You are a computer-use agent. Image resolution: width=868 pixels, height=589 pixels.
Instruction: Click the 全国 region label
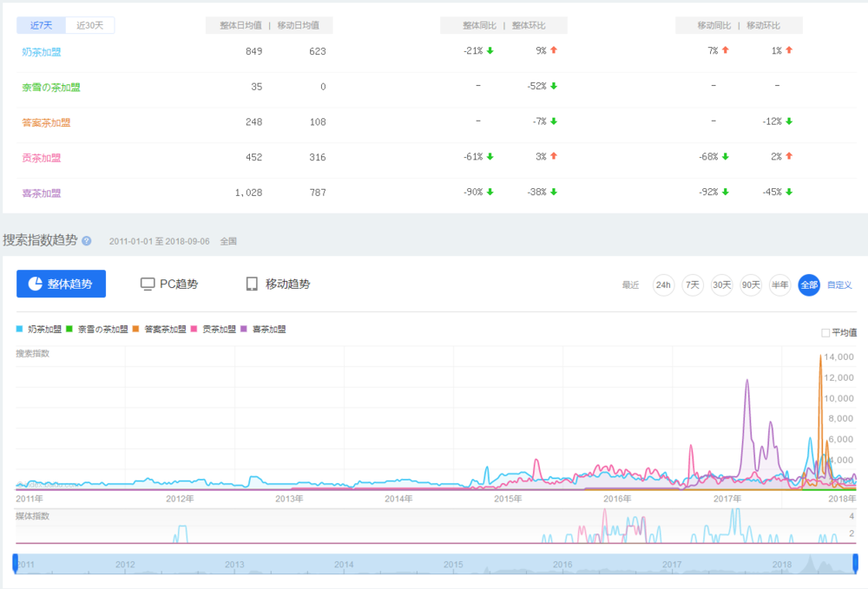point(228,241)
